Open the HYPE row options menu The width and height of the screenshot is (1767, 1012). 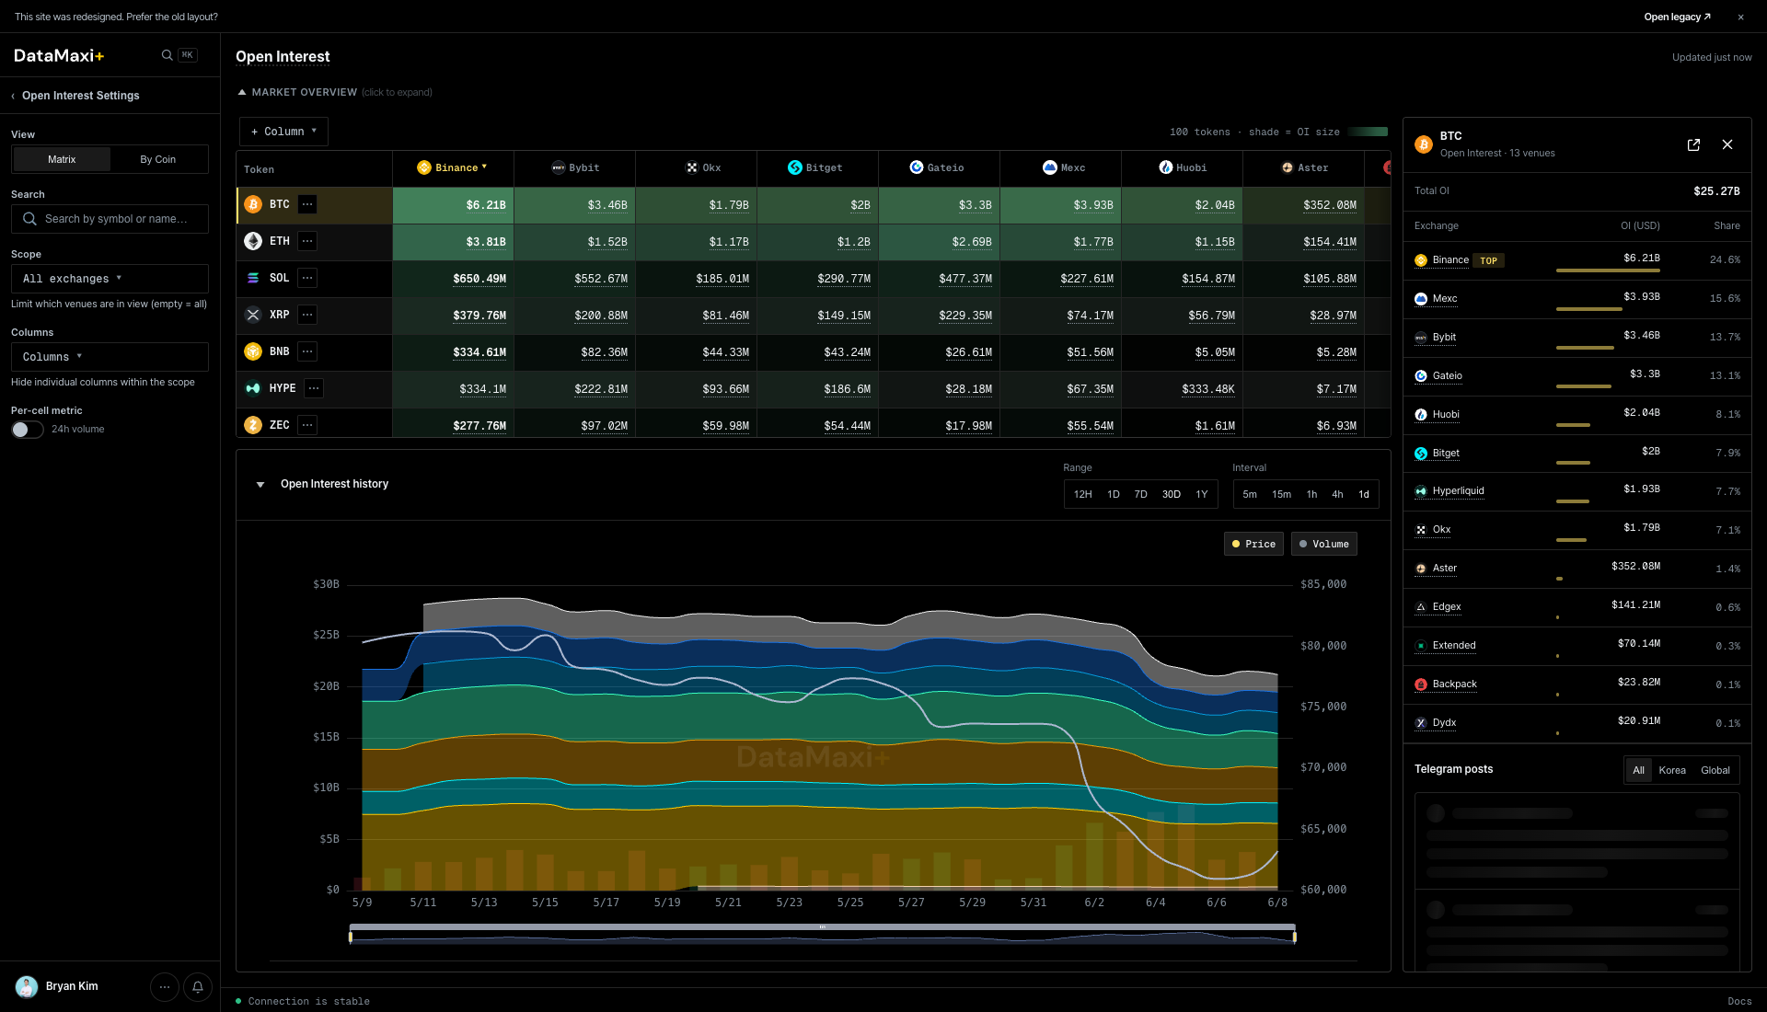(314, 388)
